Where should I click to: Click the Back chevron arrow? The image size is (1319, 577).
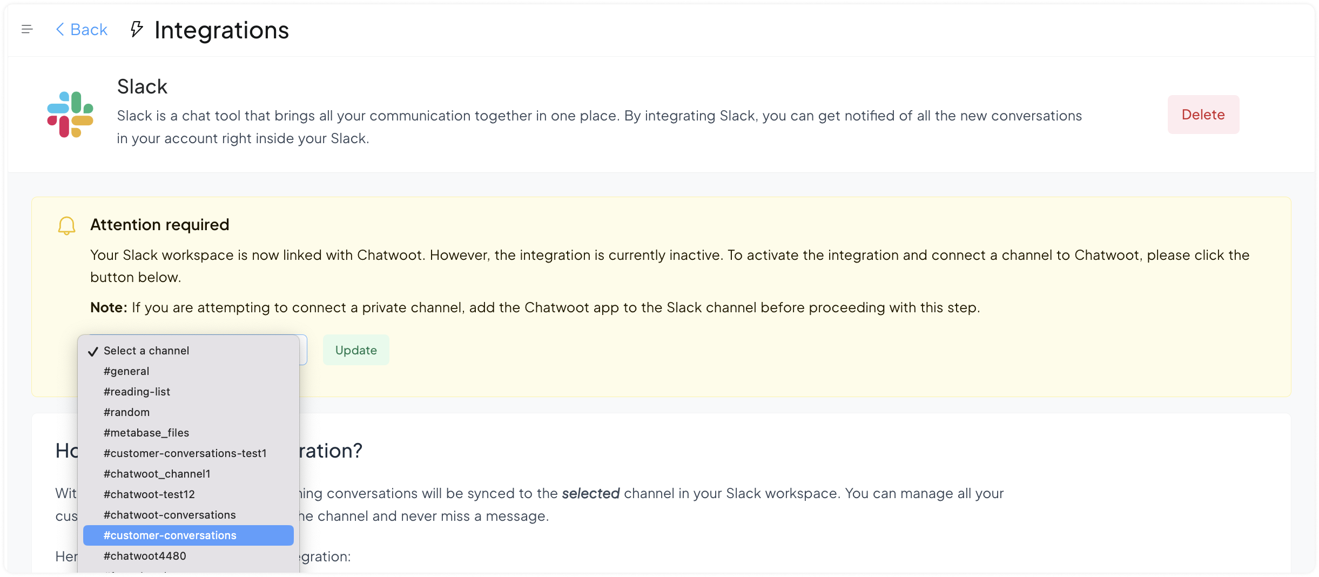60,29
